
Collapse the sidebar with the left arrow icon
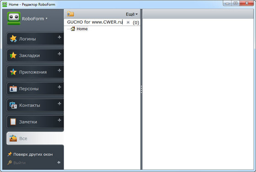click(x=59, y=162)
